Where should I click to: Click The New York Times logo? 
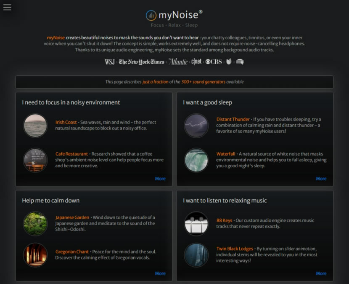pos(141,62)
